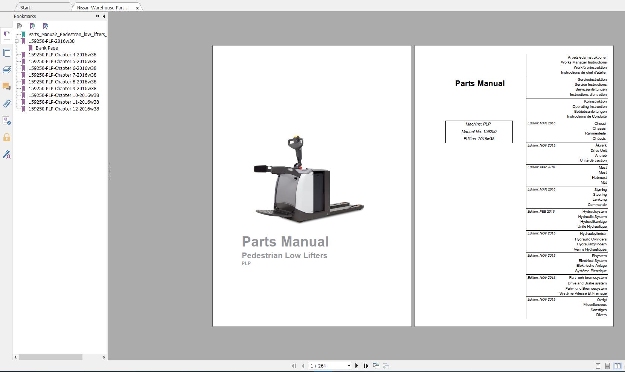Click the "Drive Unit" index entry
Viewport: 625px width, 372px height.
click(599, 151)
